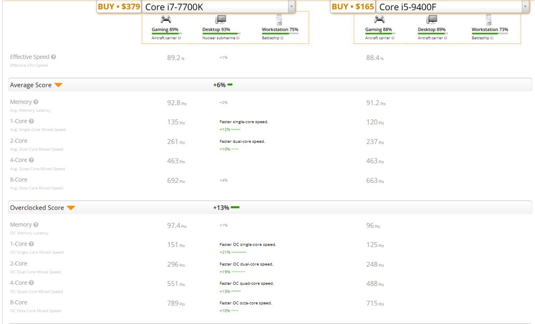Click help icon next to i5-9400F Battleship
Viewport: 535px width, 324px height.
492,38
